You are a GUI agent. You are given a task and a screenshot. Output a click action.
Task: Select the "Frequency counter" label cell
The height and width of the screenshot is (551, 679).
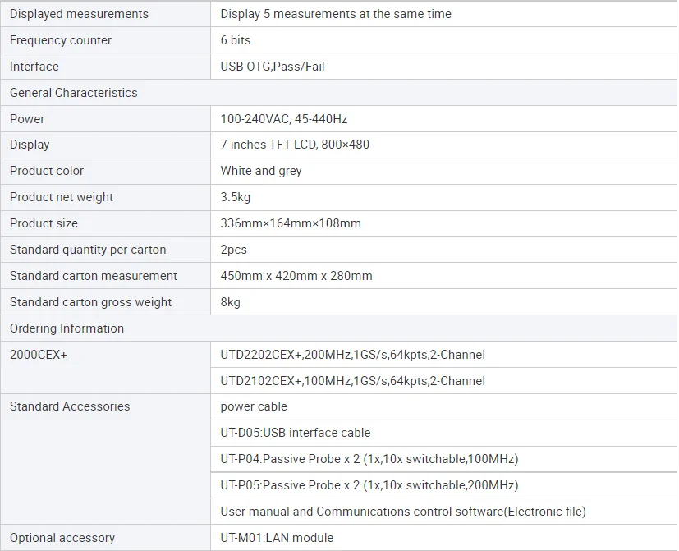[x=61, y=40]
